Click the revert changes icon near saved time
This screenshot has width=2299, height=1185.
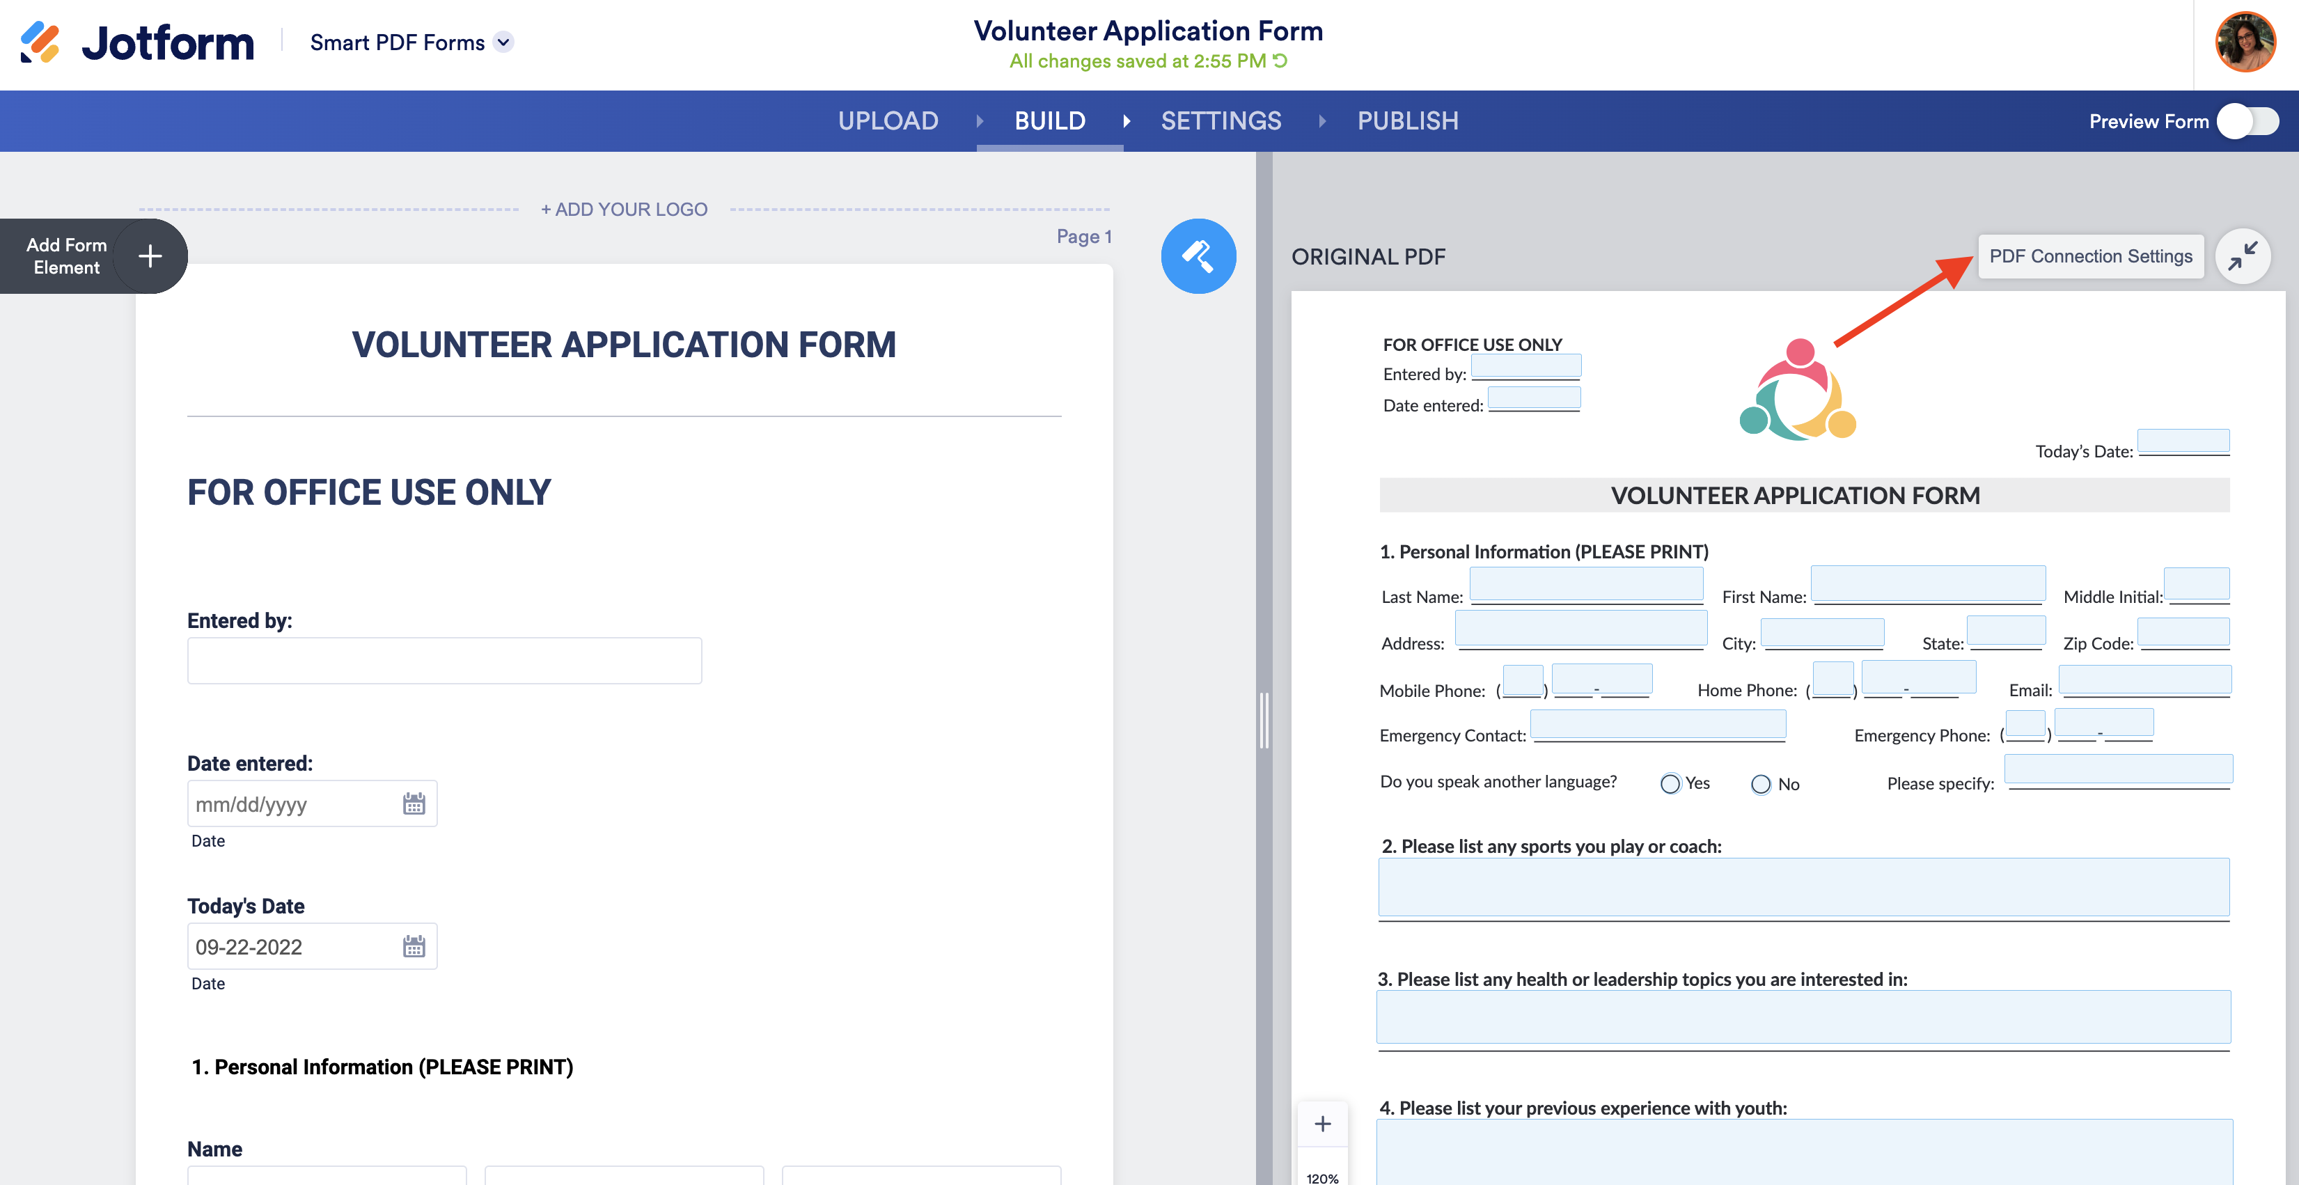(x=1280, y=61)
